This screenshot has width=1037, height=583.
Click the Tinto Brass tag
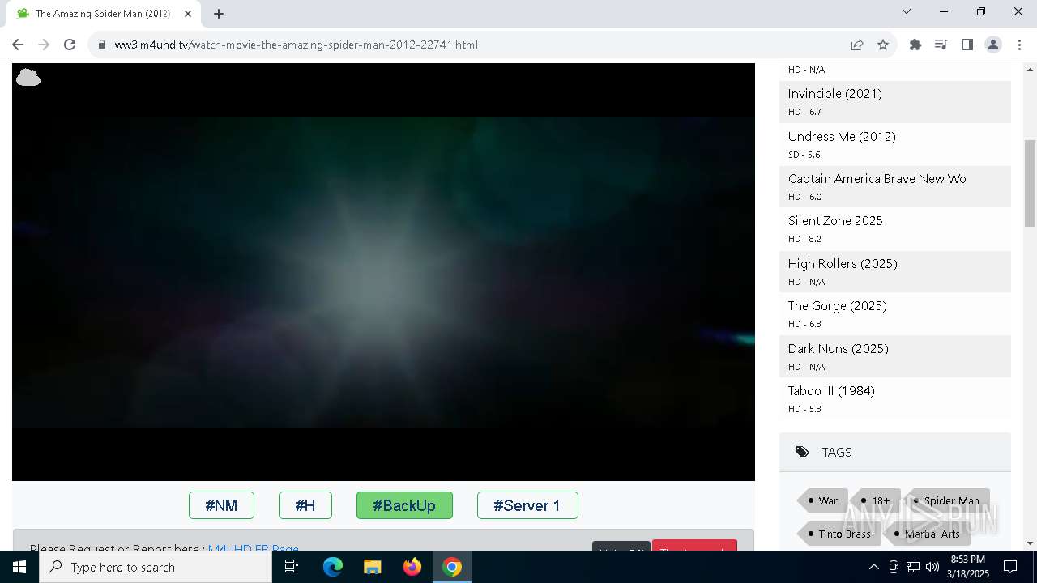tap(839, 534)
